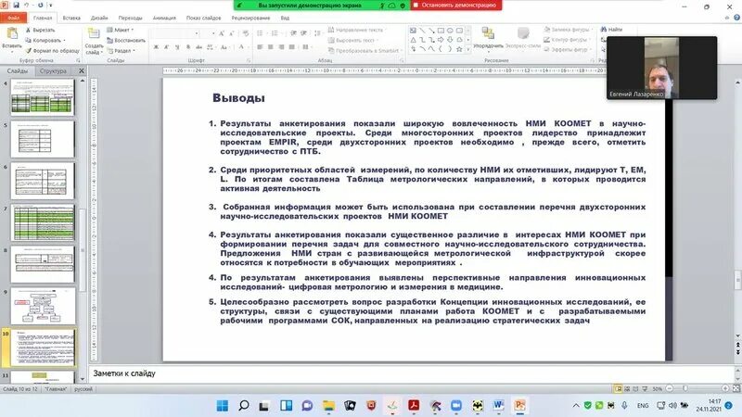Viewport: 742px width, 417px height.
Task: Switch to Анимация ribbon tab
Action: point(164,18)
